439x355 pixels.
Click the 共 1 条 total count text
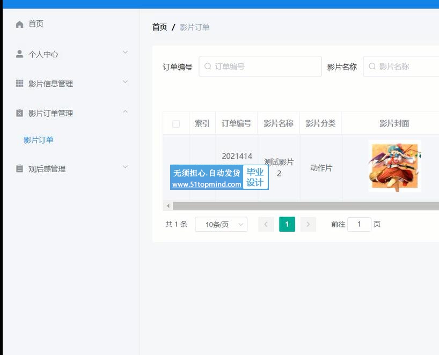(176, 224)
